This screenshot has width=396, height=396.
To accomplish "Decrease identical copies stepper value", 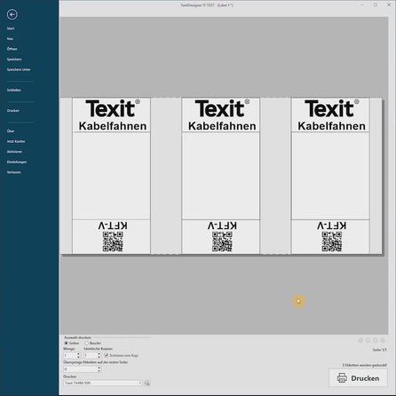I will coord(99,357).
